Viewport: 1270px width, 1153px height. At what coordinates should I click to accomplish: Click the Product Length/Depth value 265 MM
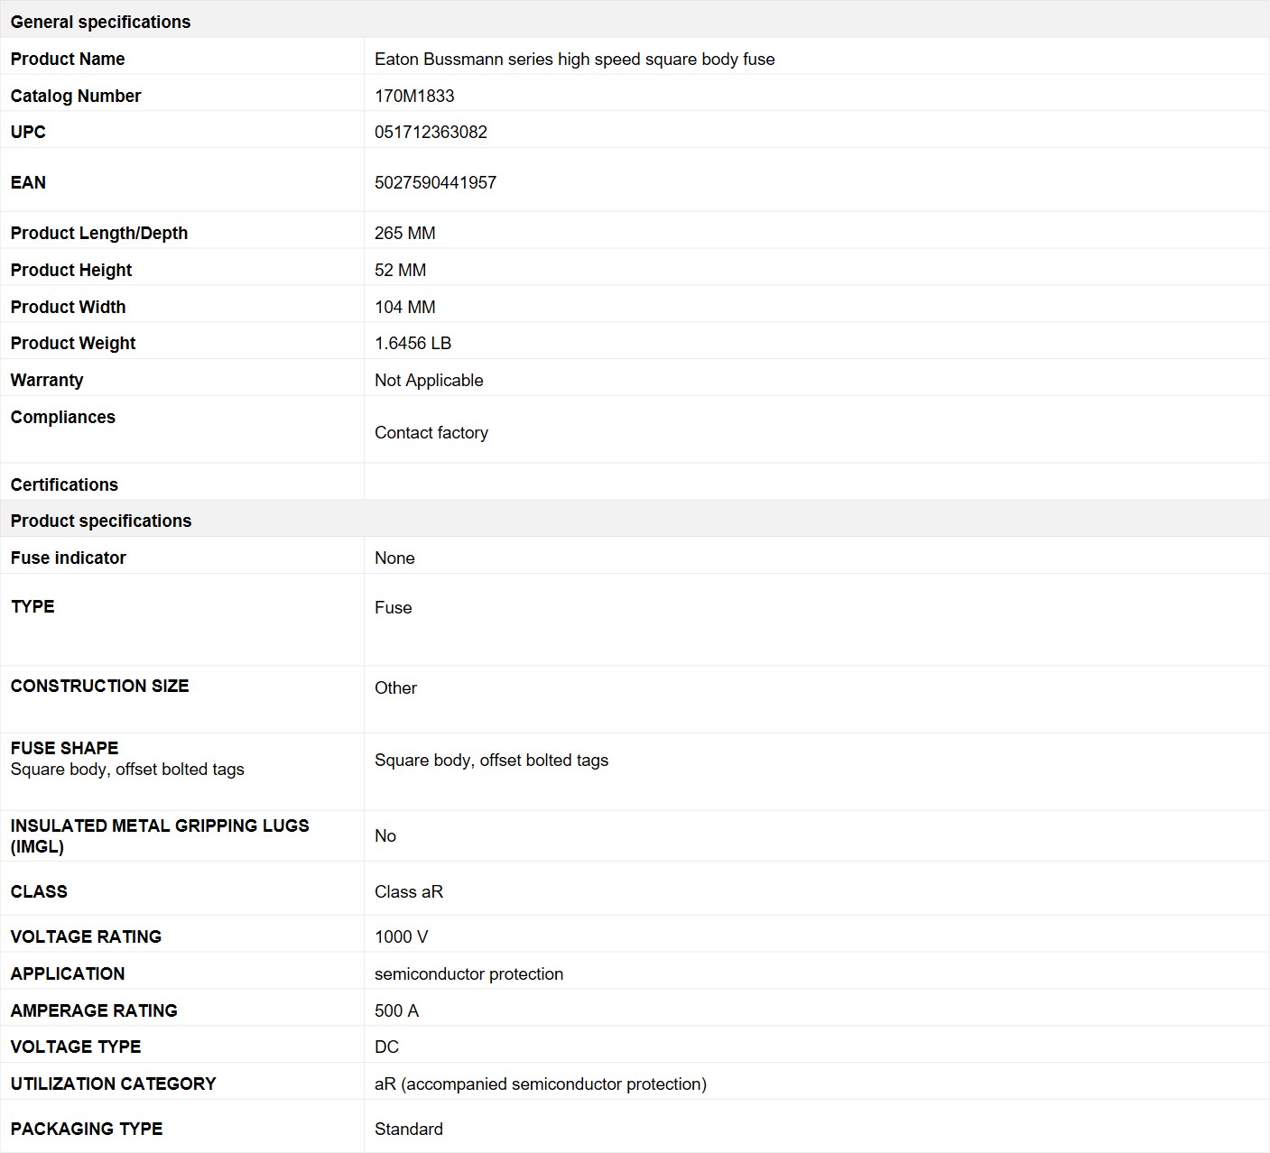pyautogui.click(x=404, y=233)
